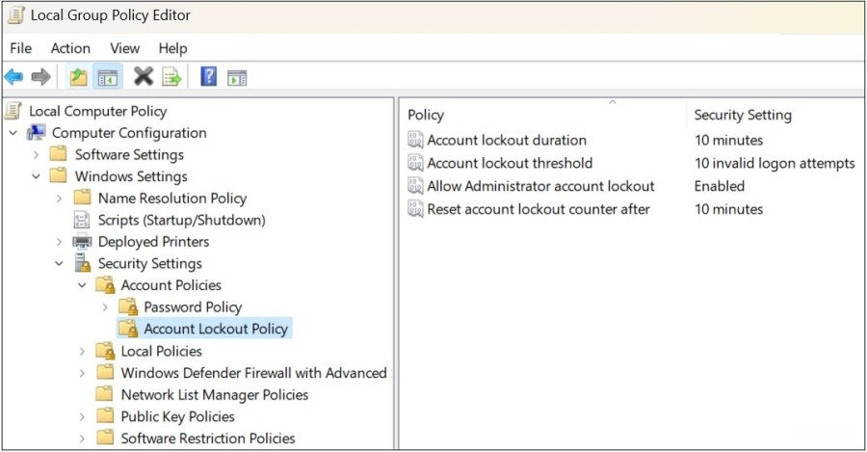This screenshot has height=452, width=867.
Task: Click the Delete X toolbar icon
Action: 144,76
